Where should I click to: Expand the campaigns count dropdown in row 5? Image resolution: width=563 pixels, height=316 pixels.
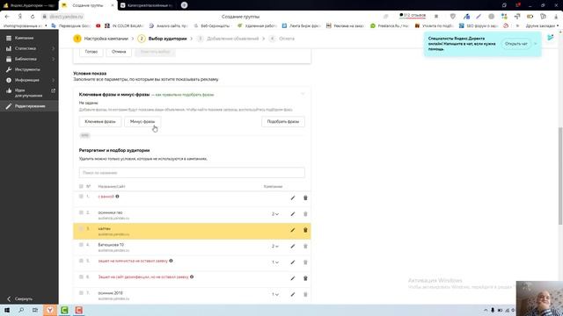[275, 262]
